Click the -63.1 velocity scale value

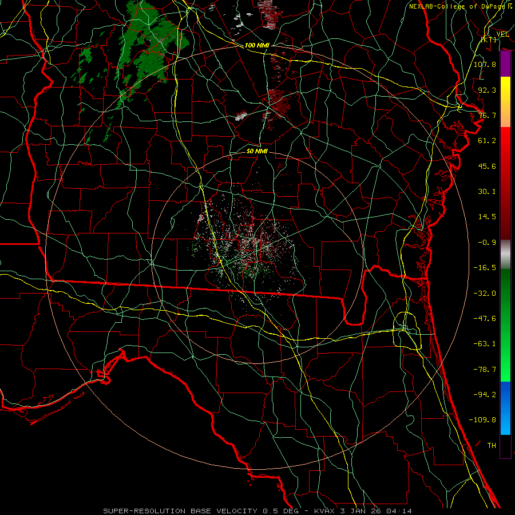[485, 344]
